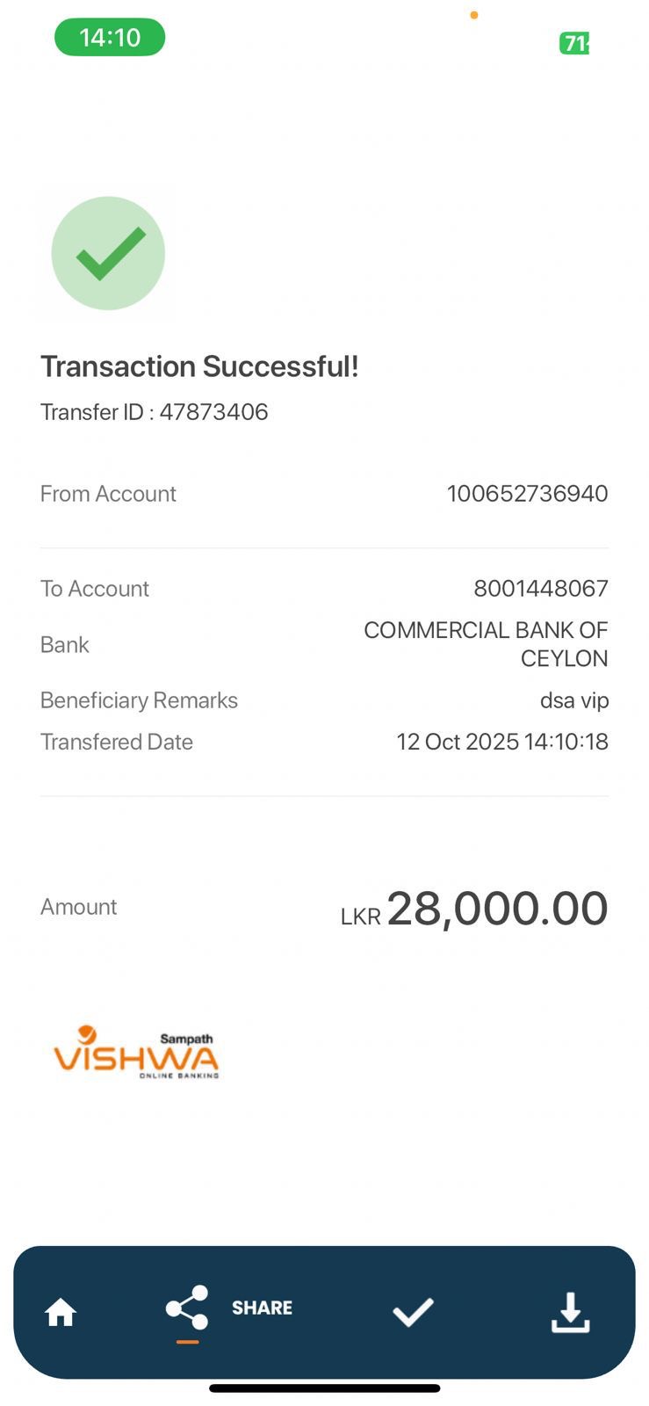Tap the beneficiary remark 'dsa vip'

573,700
